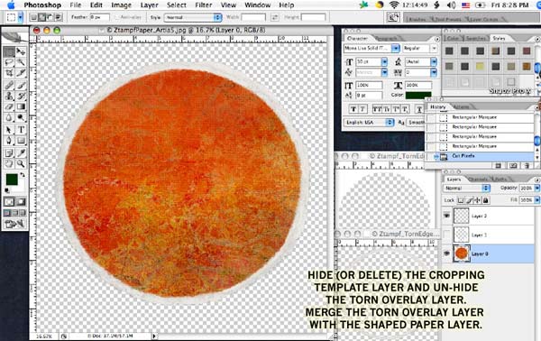Click the Character text color swatch
This screenshot has width=541, height=341.
click(418, 95)
